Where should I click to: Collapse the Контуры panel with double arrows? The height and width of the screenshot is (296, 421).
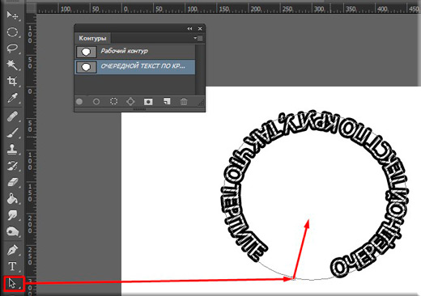coord(189,28)
